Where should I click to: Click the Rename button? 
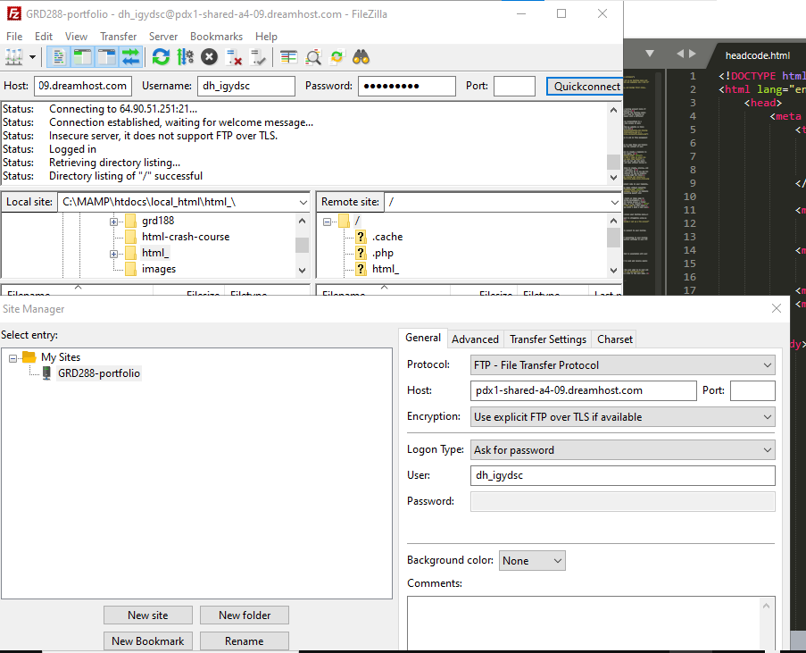[x=245, y=641]
